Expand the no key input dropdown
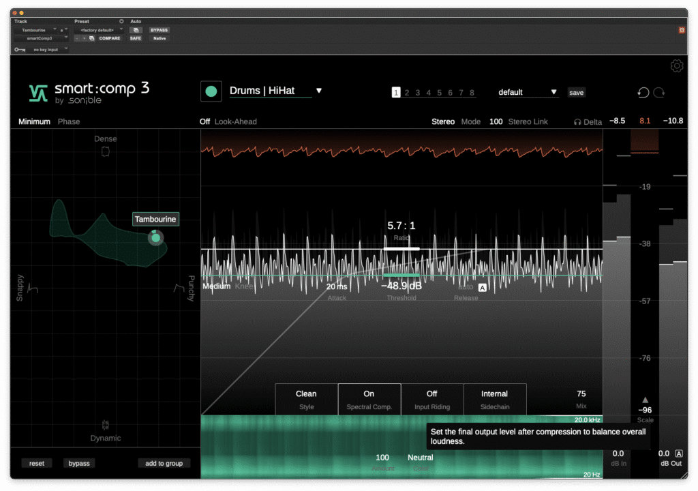698x491 pixels. [44, 48]
